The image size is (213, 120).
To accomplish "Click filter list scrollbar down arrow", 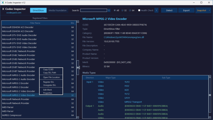I will click(78, 117).
